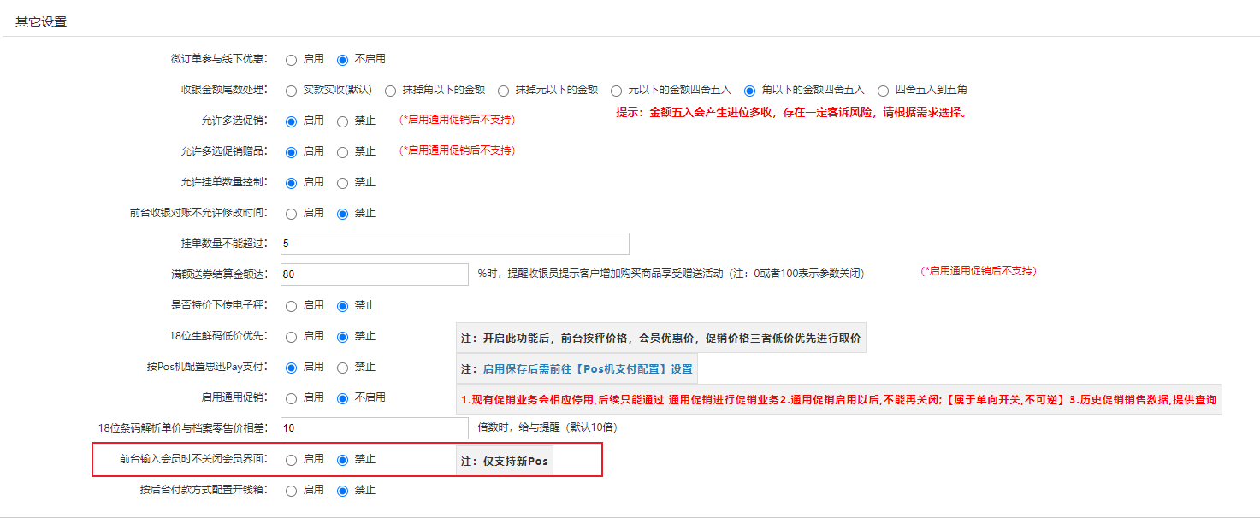Viewport: 1260px width, 524px height.
Task: Enable 是否特价下传电子秤
Action: click(x=291, y=306)
